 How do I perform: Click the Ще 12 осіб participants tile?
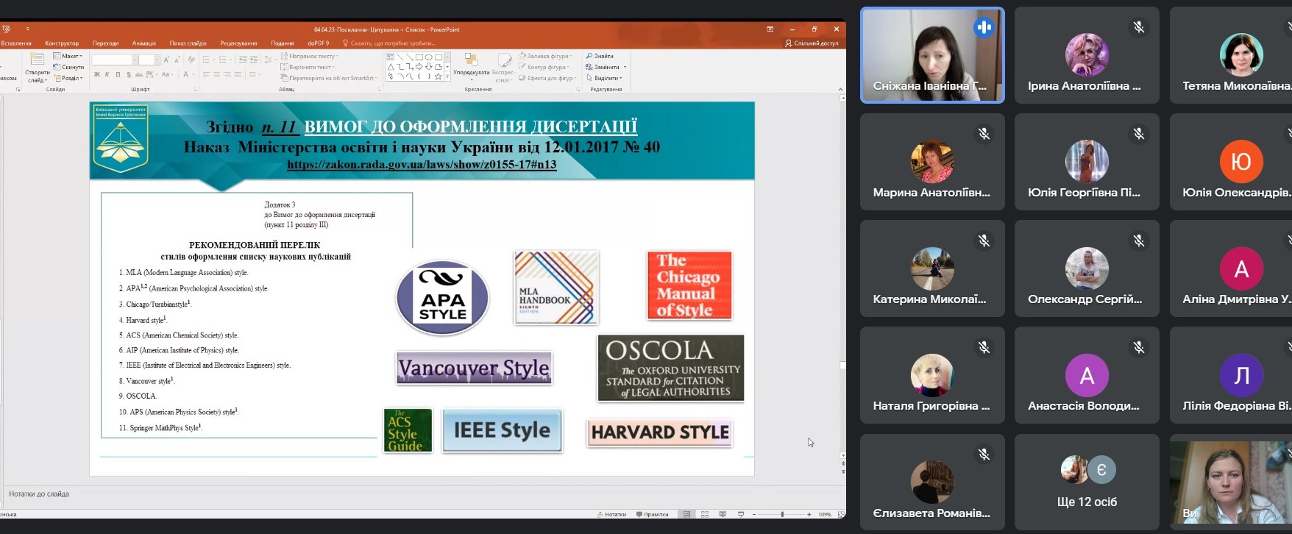pos(1087,483)
